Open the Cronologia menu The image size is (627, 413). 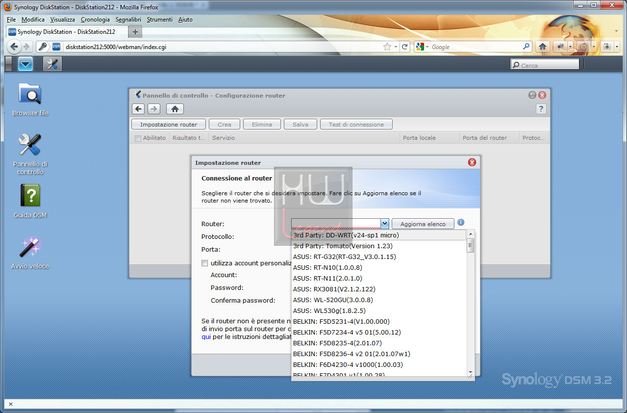pos(95,20)
